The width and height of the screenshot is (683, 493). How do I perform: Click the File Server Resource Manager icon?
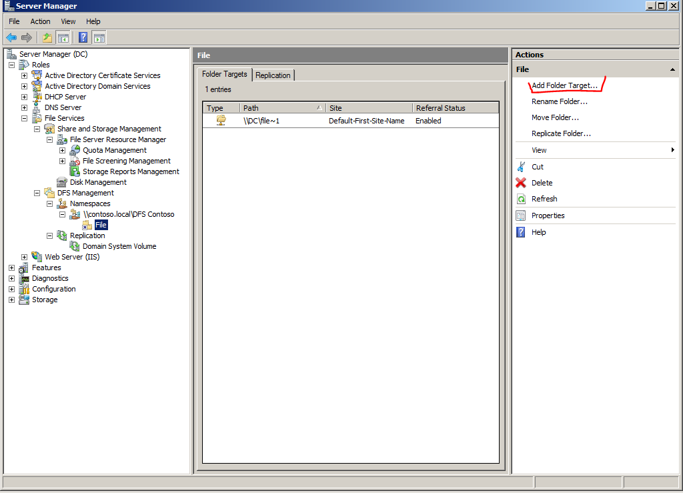pyautogui.click(x=62, y=139)
